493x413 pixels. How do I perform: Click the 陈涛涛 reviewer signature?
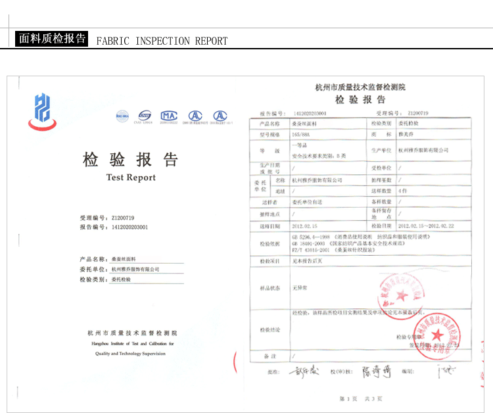point(377,372)
